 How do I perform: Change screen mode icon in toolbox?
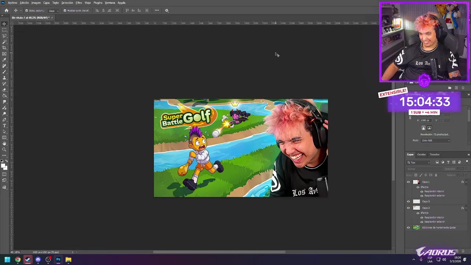coord(4,180)
